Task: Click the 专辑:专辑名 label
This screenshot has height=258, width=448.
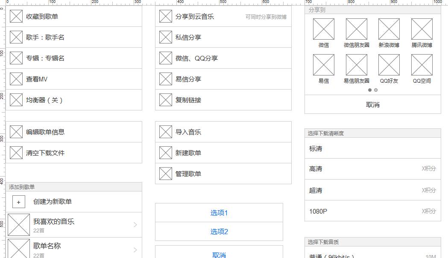Action: coord(45,58)
